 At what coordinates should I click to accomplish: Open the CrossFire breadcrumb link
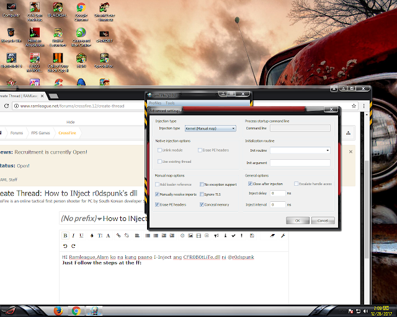coord(67,133)
